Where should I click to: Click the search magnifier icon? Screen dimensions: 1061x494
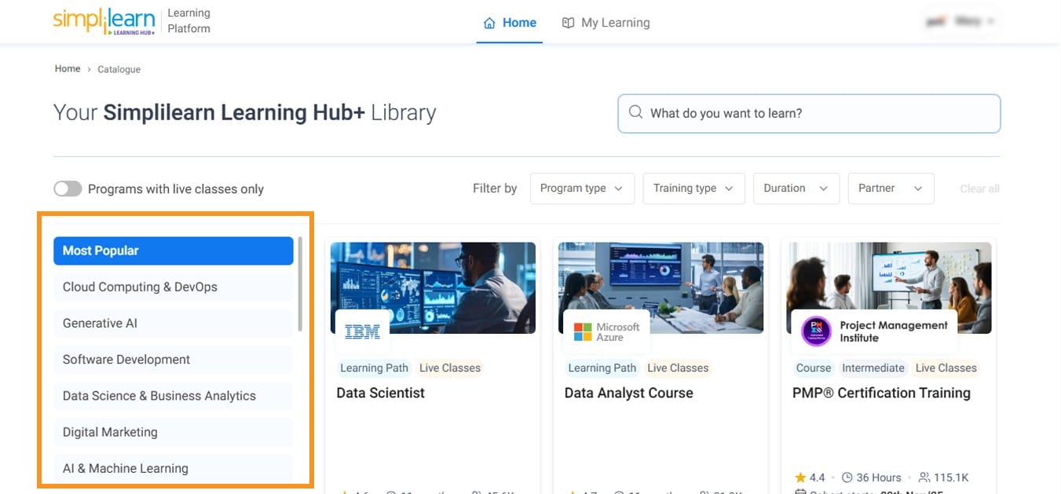click(x=635, y=113)
